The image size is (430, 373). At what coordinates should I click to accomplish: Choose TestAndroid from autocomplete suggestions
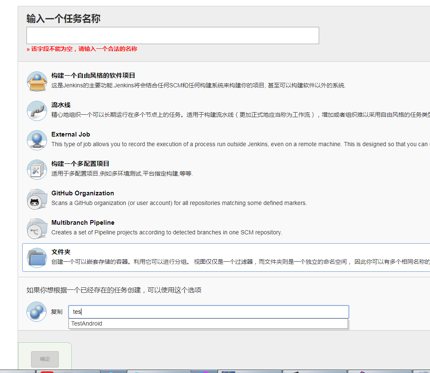(208, 323)
